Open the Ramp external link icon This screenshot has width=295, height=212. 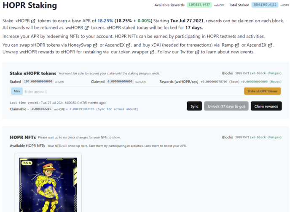point(237,45)
